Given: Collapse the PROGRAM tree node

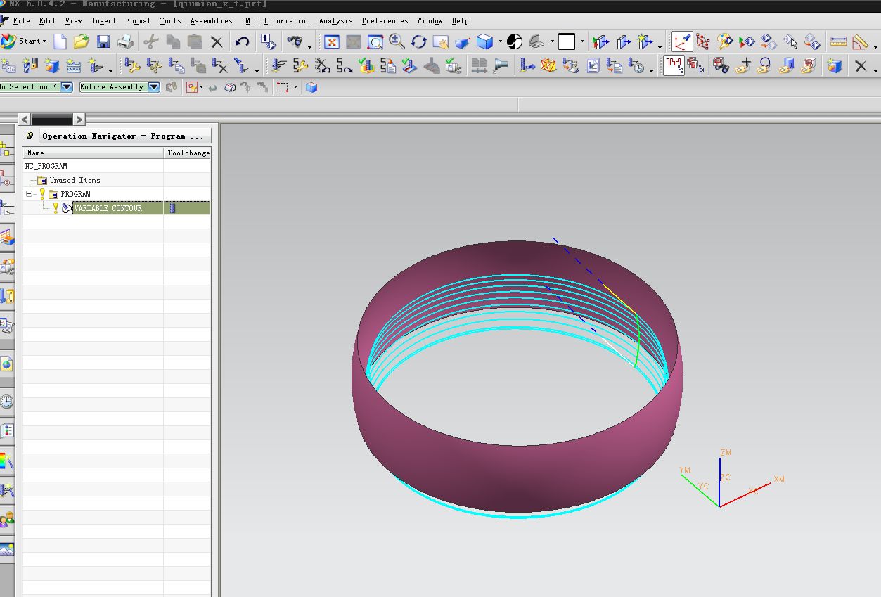Looking at the screenshot, I should (30, 194).
